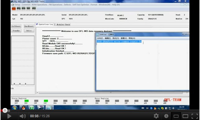This screenshot has height=120, width=200.
Task: Click the CRR status register indicator
Action: tap(65, 101)
